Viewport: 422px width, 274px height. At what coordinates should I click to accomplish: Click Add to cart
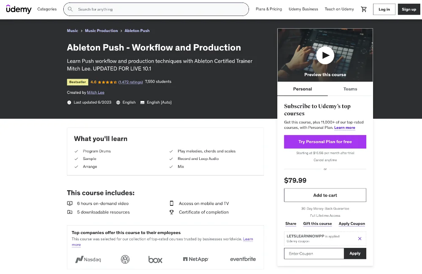click(325, 195)
